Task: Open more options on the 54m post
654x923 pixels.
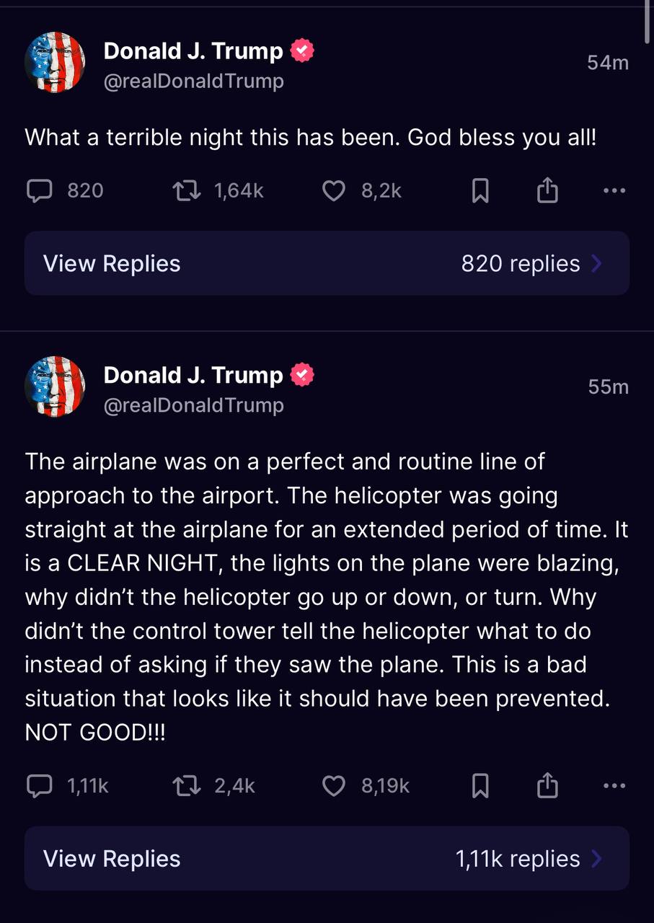Action: [614, 190]
